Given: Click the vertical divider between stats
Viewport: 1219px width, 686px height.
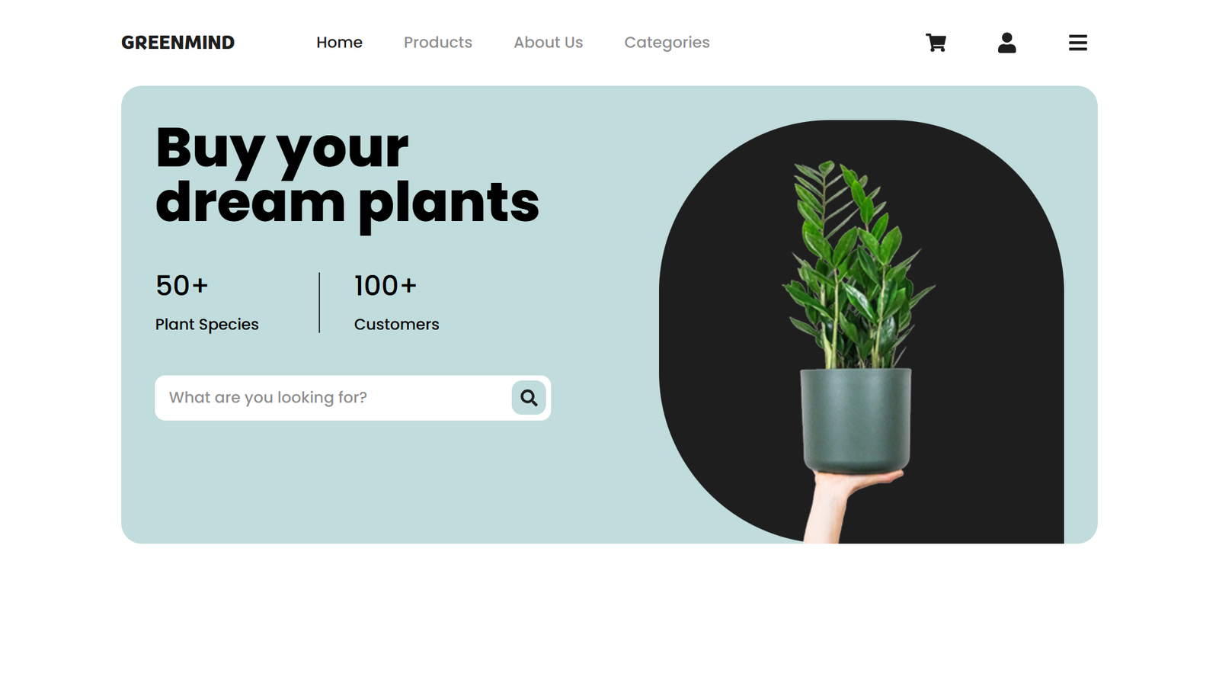Looking at the screenshot, I should pyautogui.click(x=319, y=303).
